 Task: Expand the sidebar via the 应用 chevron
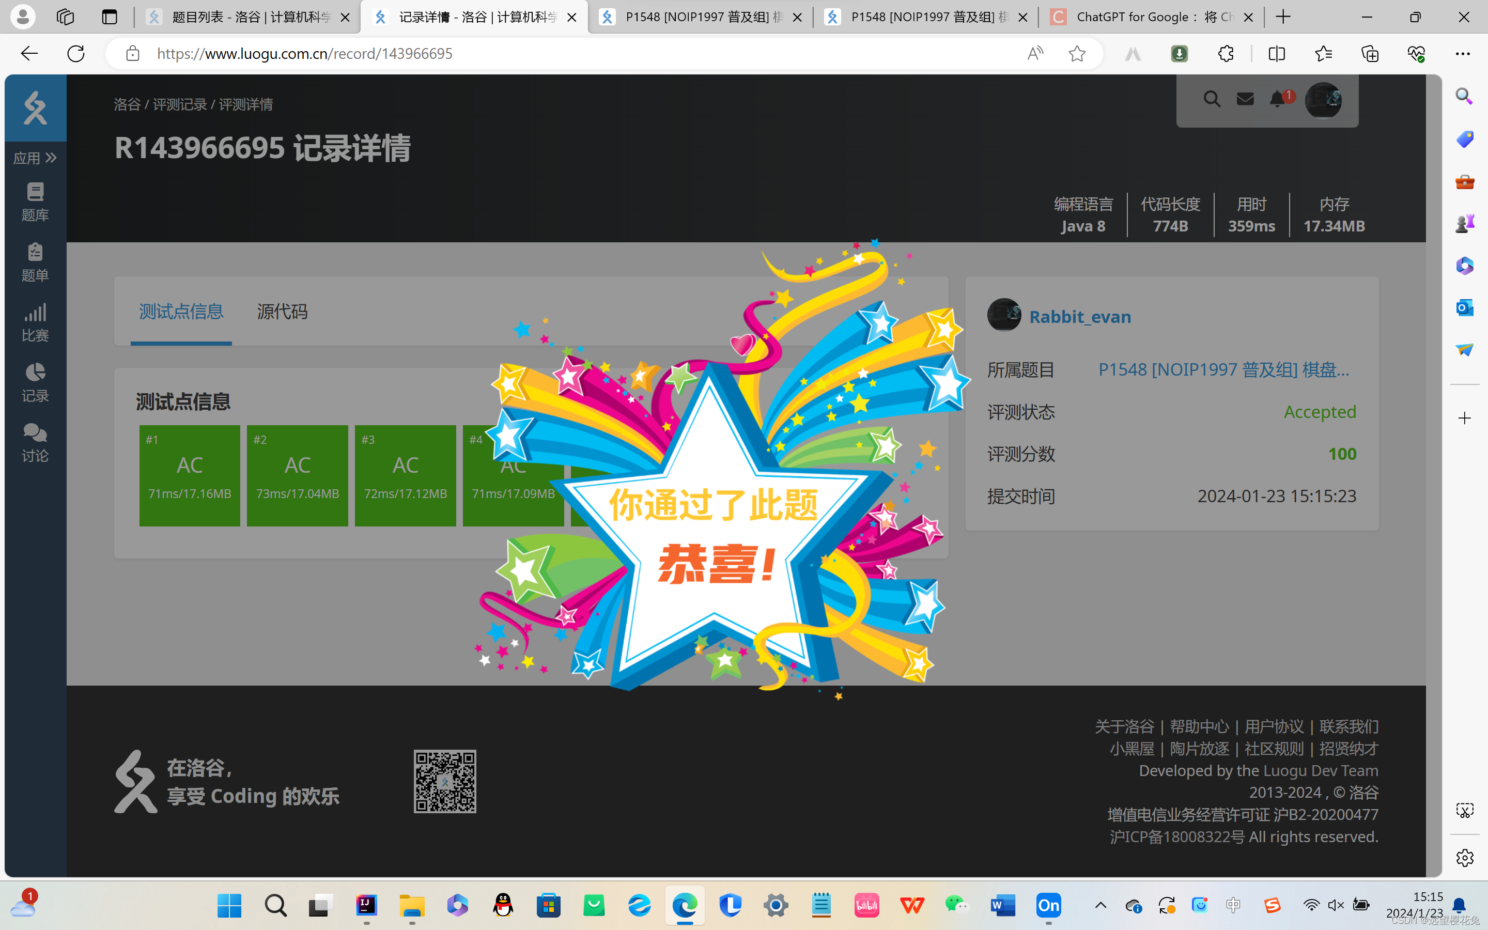point(52,158)
